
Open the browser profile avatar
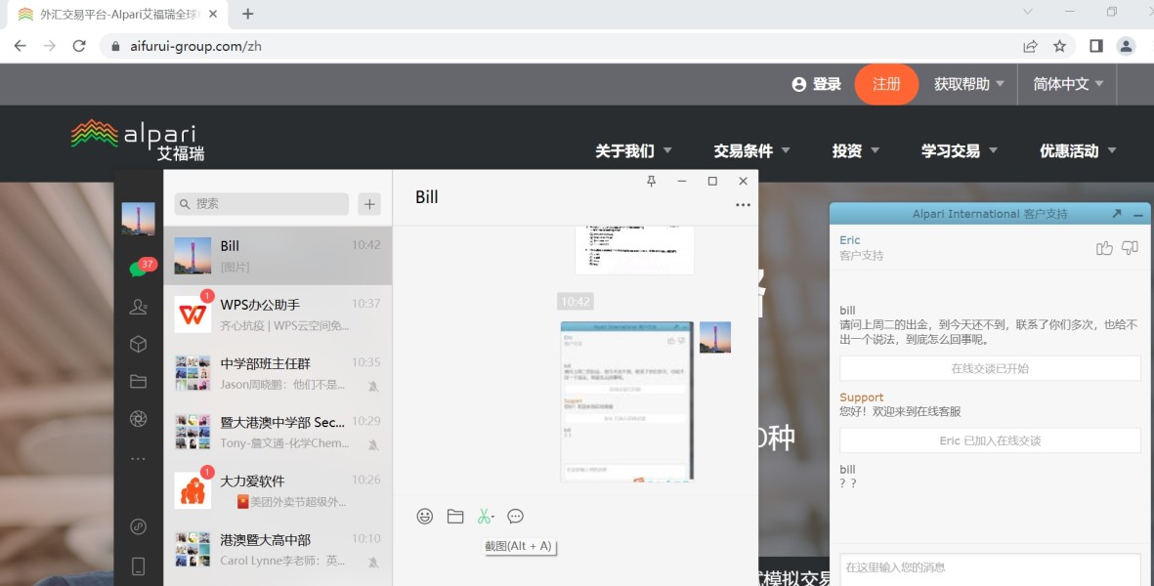click(x=1126, y=46)
